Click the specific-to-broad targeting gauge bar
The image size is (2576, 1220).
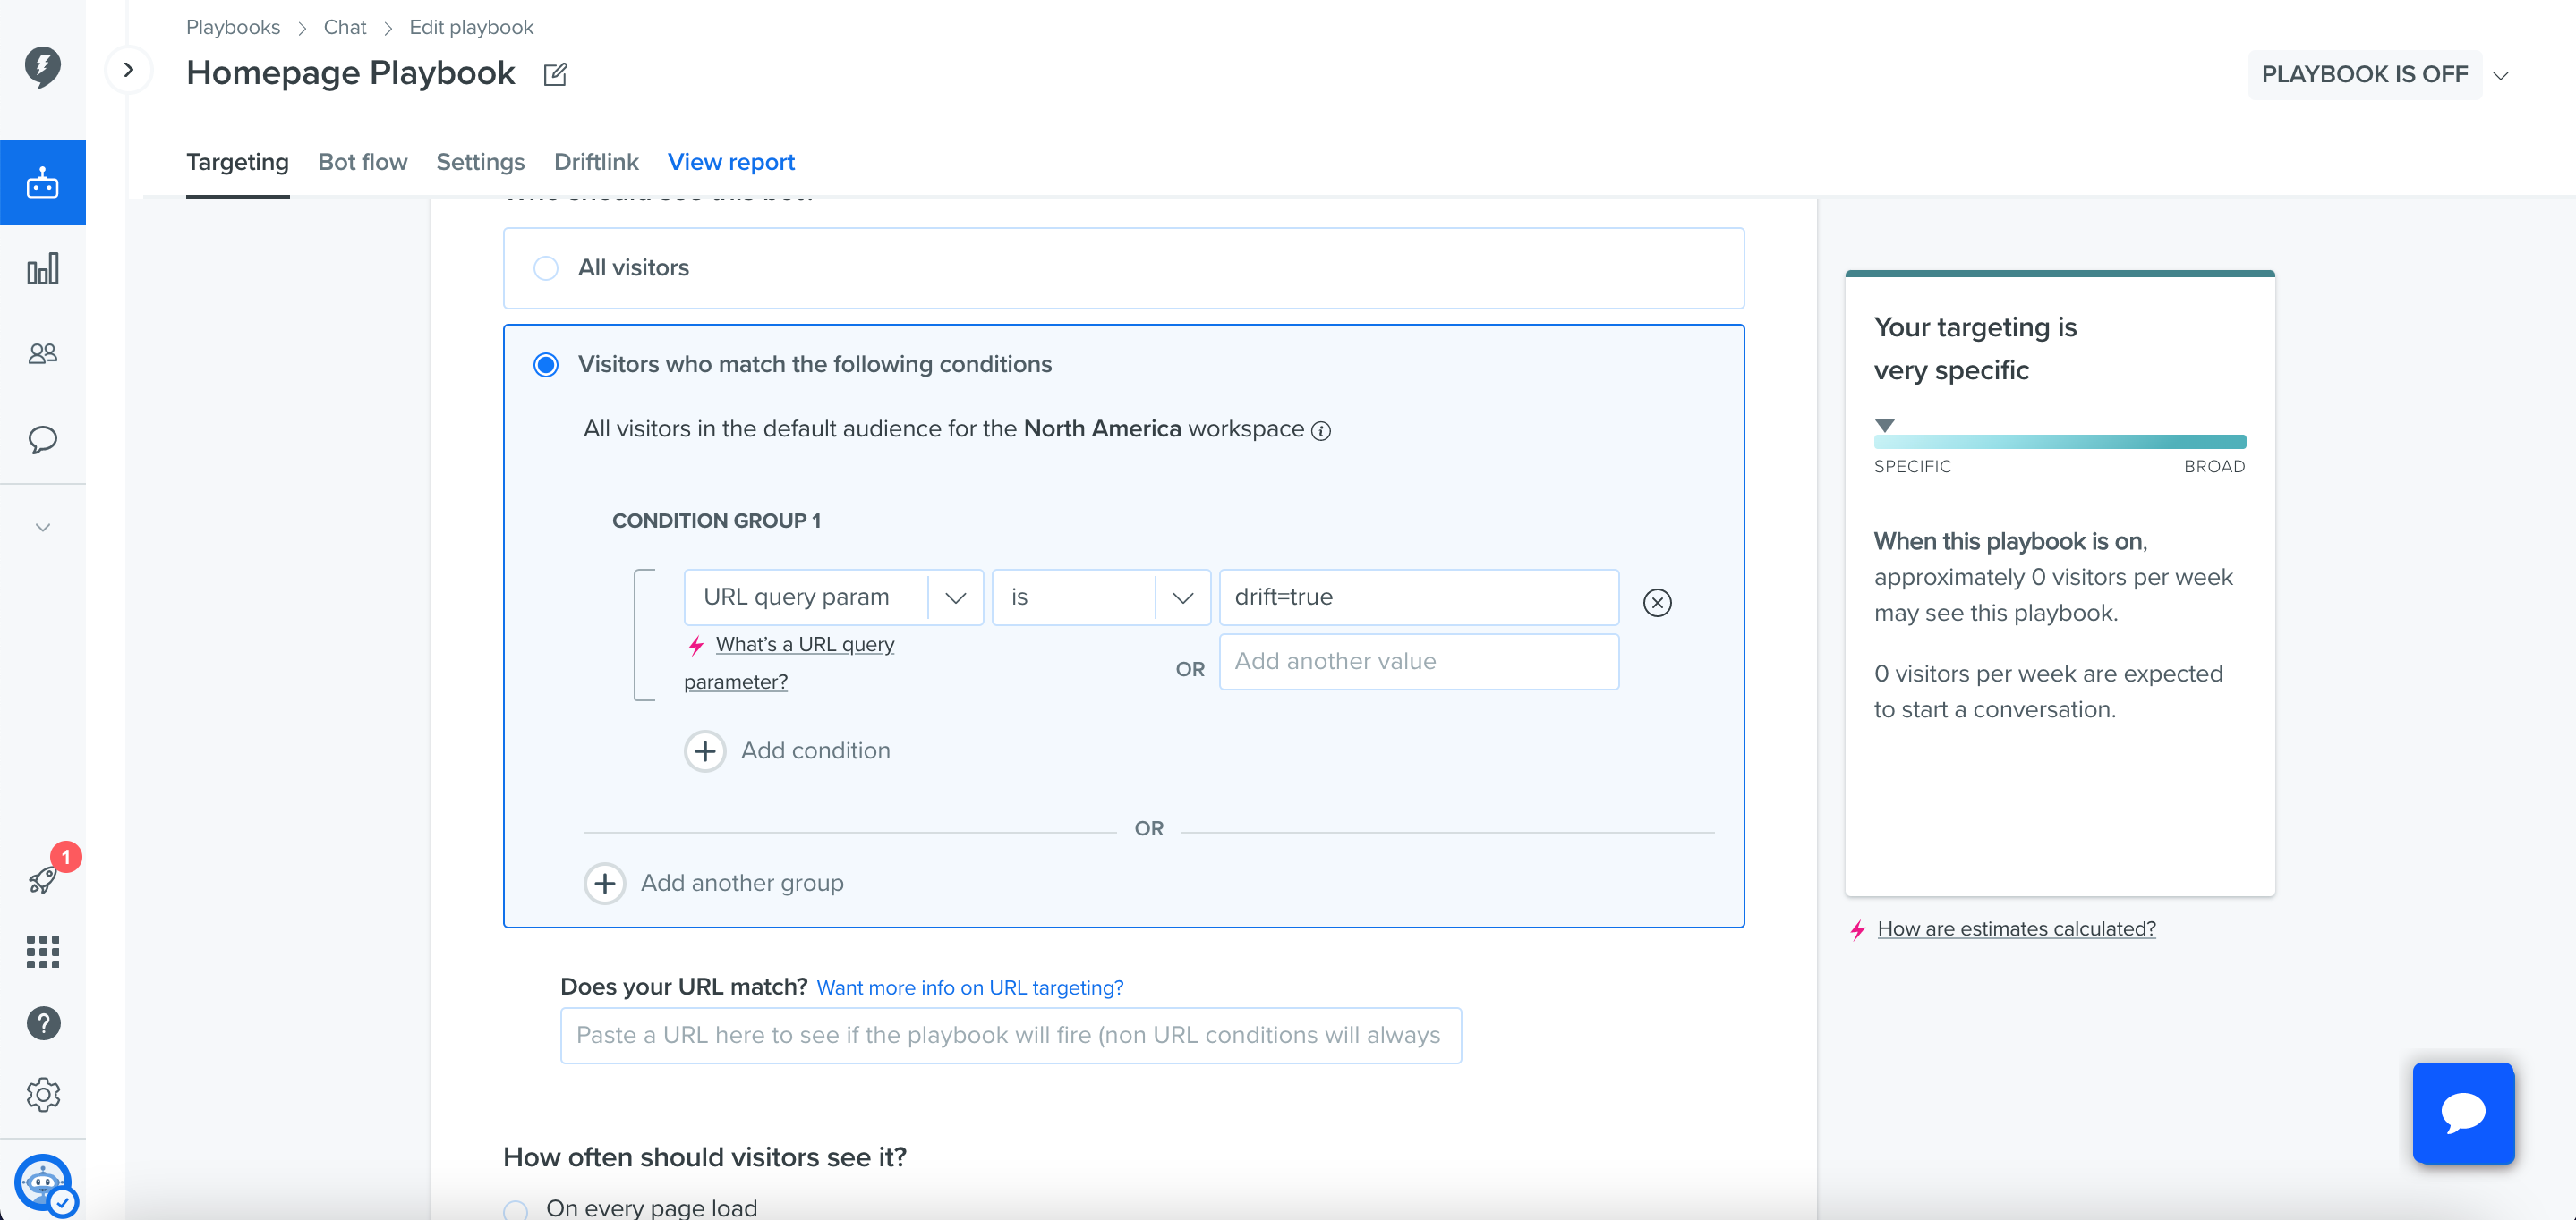[2060, 442]
